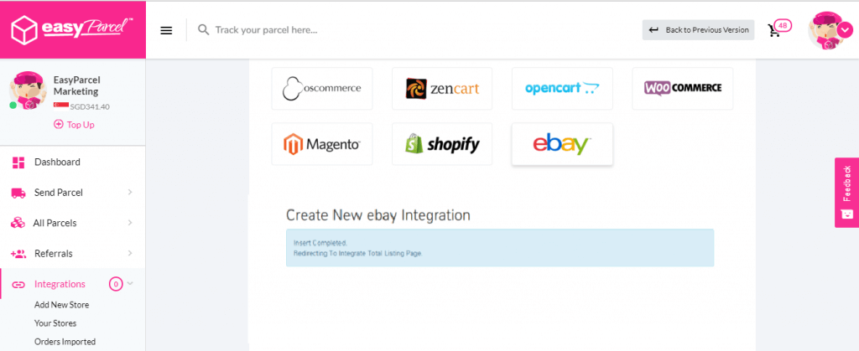Open the hamburger menu icon
Image resolution: width=859 pixels, height=351 pixels.
[166, 31]
